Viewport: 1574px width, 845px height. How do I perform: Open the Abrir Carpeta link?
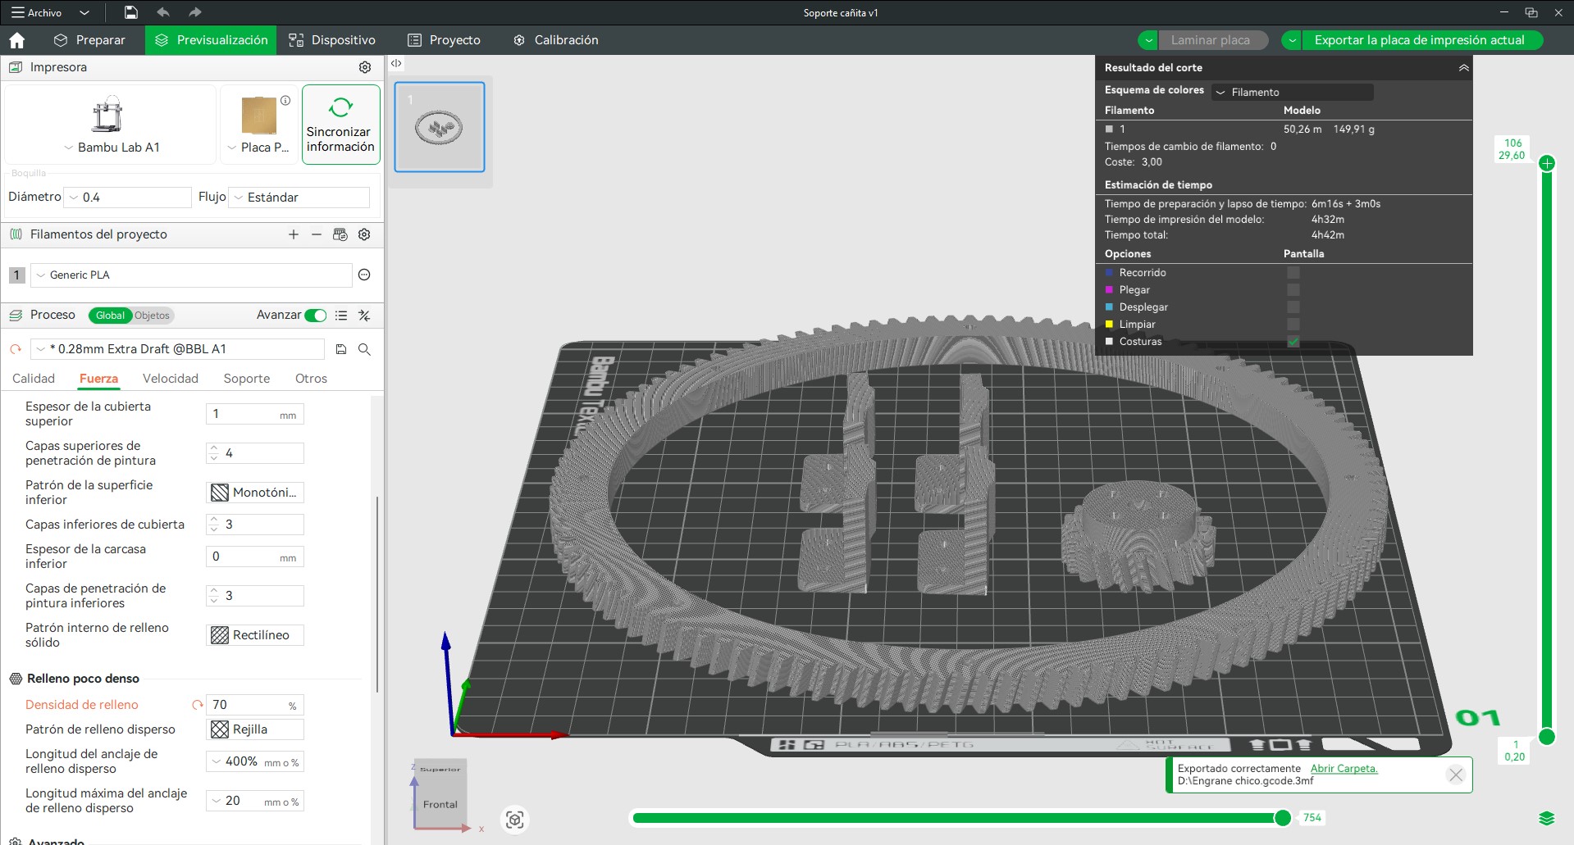1344,769
